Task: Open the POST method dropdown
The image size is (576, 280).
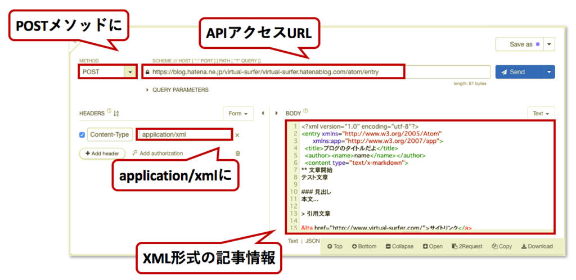Action: [x=107, y=72]
